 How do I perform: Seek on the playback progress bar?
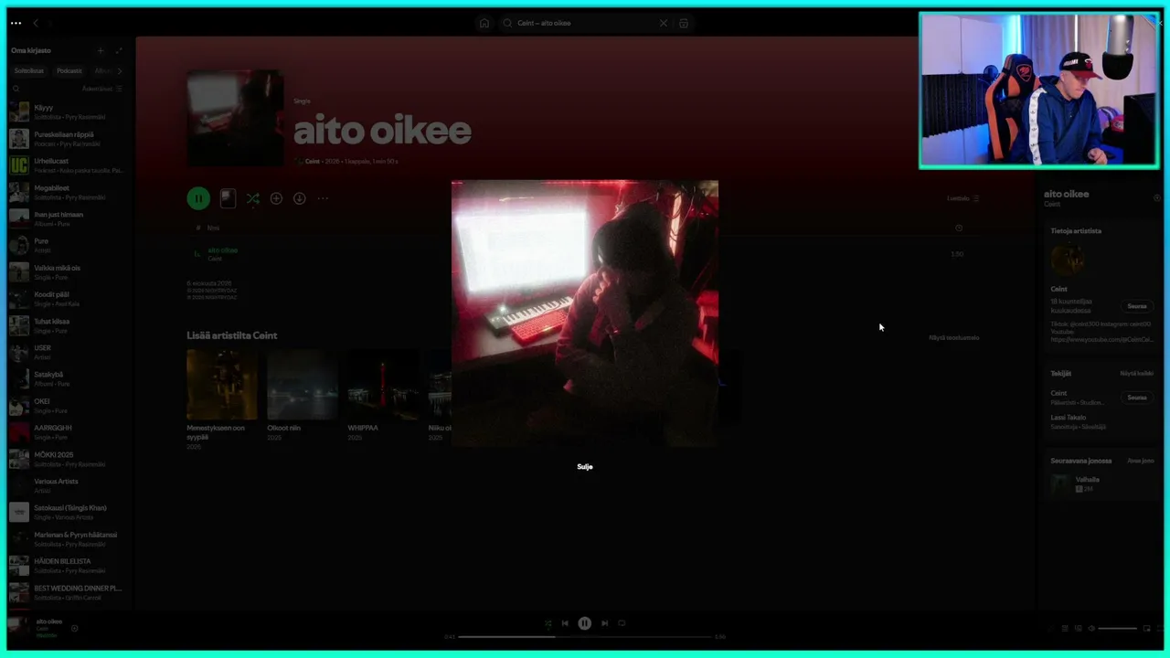[585, 636]
